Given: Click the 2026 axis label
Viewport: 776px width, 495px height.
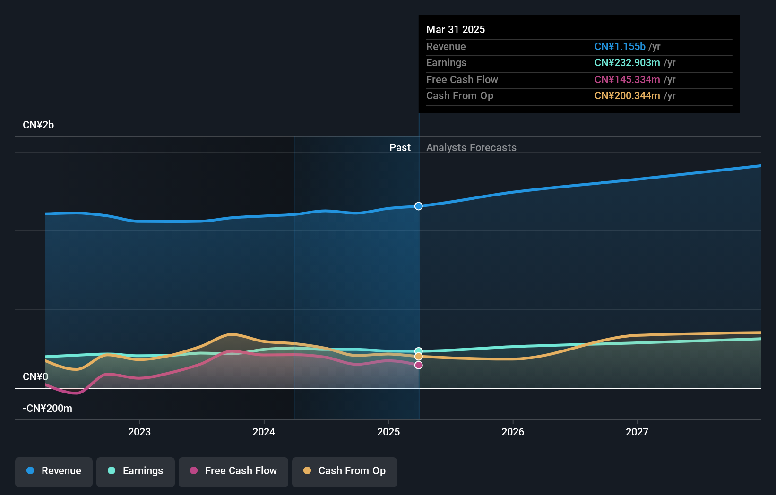Looking at the screenshot, I should [513, 432].
